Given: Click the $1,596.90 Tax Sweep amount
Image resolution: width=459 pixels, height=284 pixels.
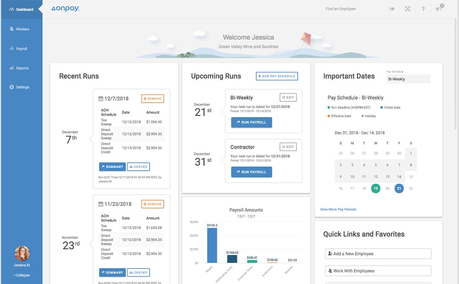Looking at the screenshot, I should tap(154, 122).
